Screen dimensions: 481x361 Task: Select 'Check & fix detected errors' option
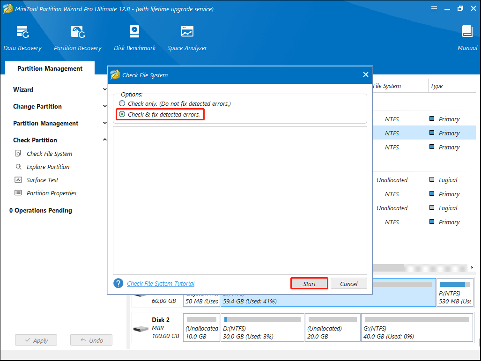[122, 114]
